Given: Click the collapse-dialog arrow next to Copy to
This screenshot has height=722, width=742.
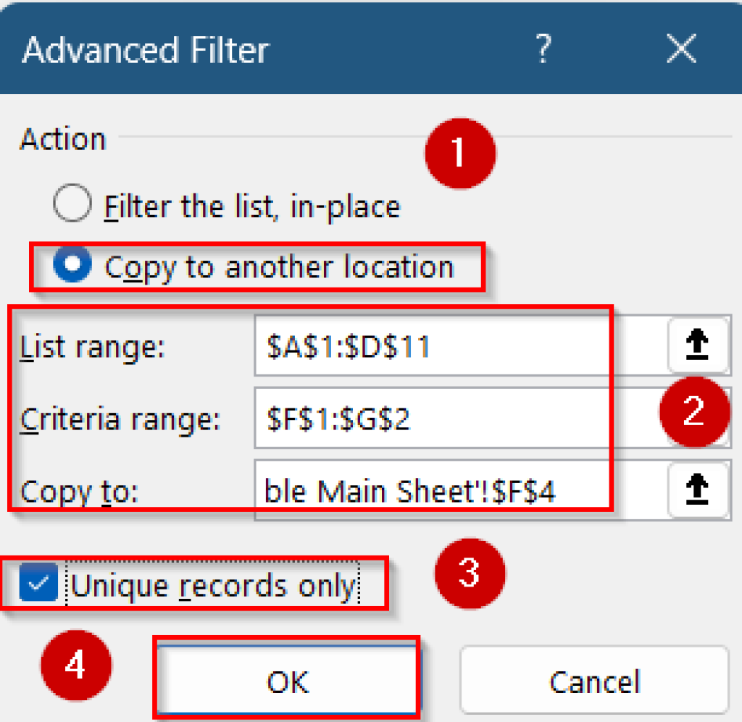Looking at the screenshot, I should 699,490.
